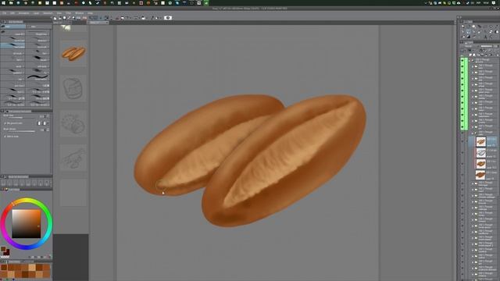Select the magnifier tool, first in tool palette
Screen dimensions: 500x281
pyautogui.click(x=463, y=27)
